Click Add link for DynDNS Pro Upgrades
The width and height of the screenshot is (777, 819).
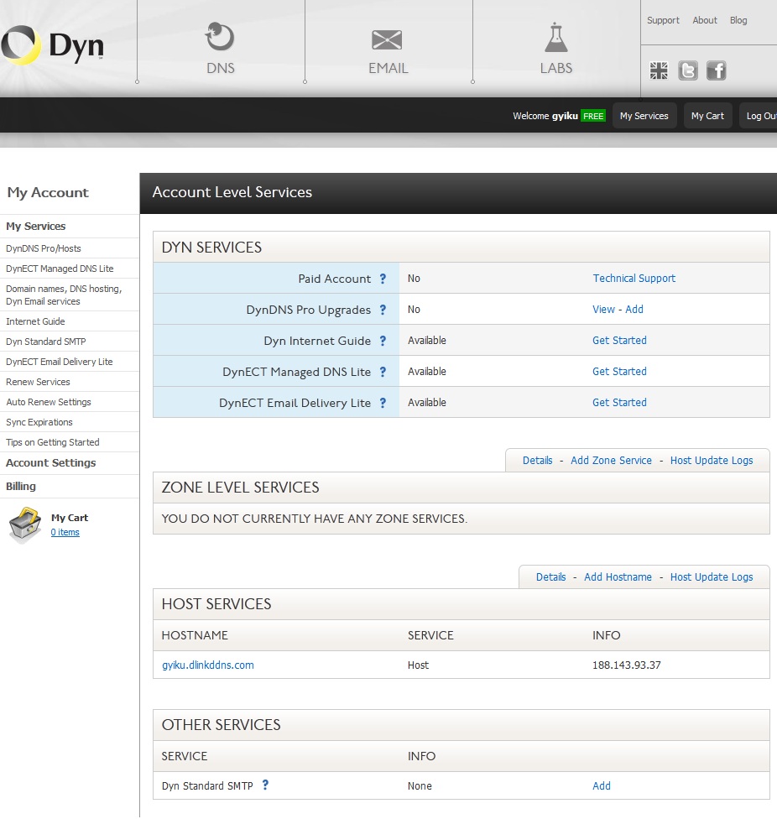pyautogui.click(x=634, y=309)
